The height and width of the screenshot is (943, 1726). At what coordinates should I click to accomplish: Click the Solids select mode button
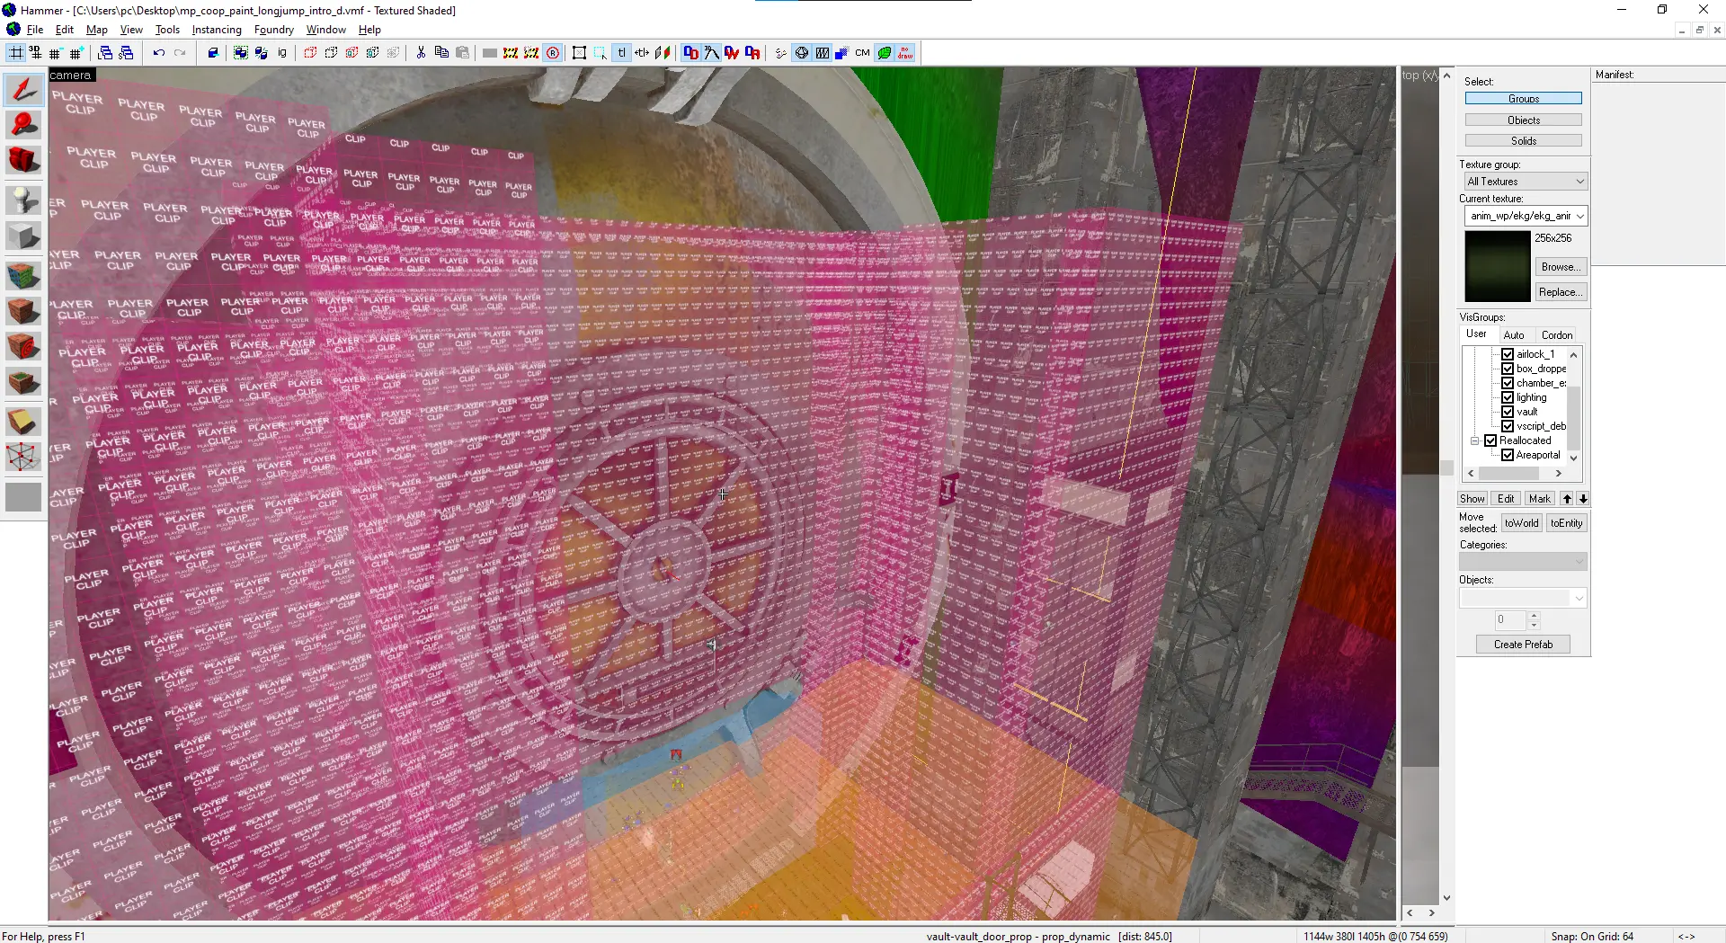point(1524,141)
